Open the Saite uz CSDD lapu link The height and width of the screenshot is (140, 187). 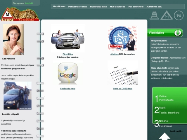[122, 88]
